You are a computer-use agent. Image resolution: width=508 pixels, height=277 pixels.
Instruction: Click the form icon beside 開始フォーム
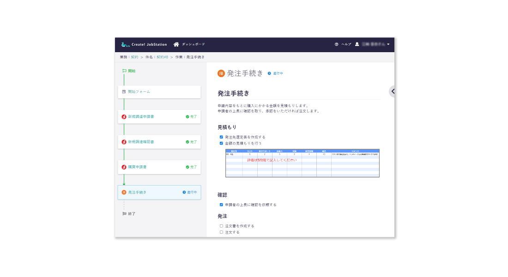(x=124, y=92)
